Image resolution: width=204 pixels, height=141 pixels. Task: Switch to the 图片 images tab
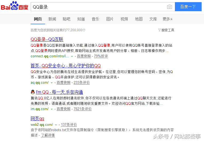pos(110,19)
